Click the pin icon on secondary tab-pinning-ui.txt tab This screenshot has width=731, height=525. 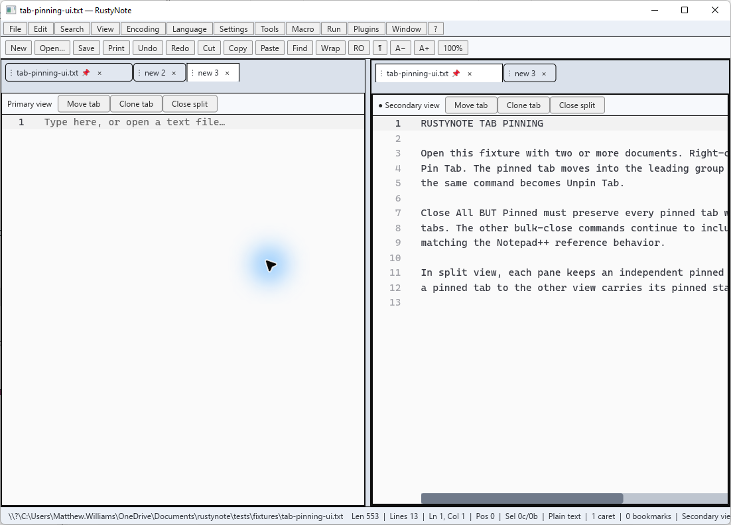tap(456, 74)
